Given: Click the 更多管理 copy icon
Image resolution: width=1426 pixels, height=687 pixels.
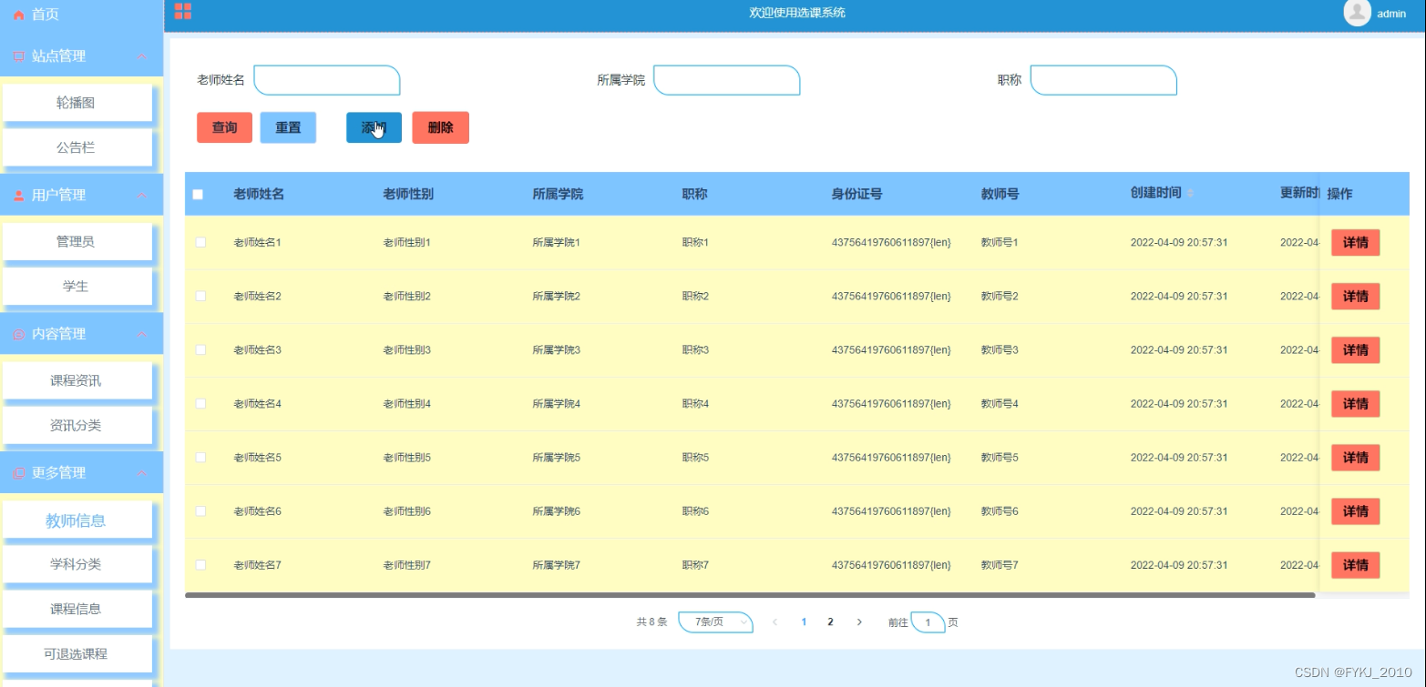Looking at the screenshot, I should coord(19,473).
